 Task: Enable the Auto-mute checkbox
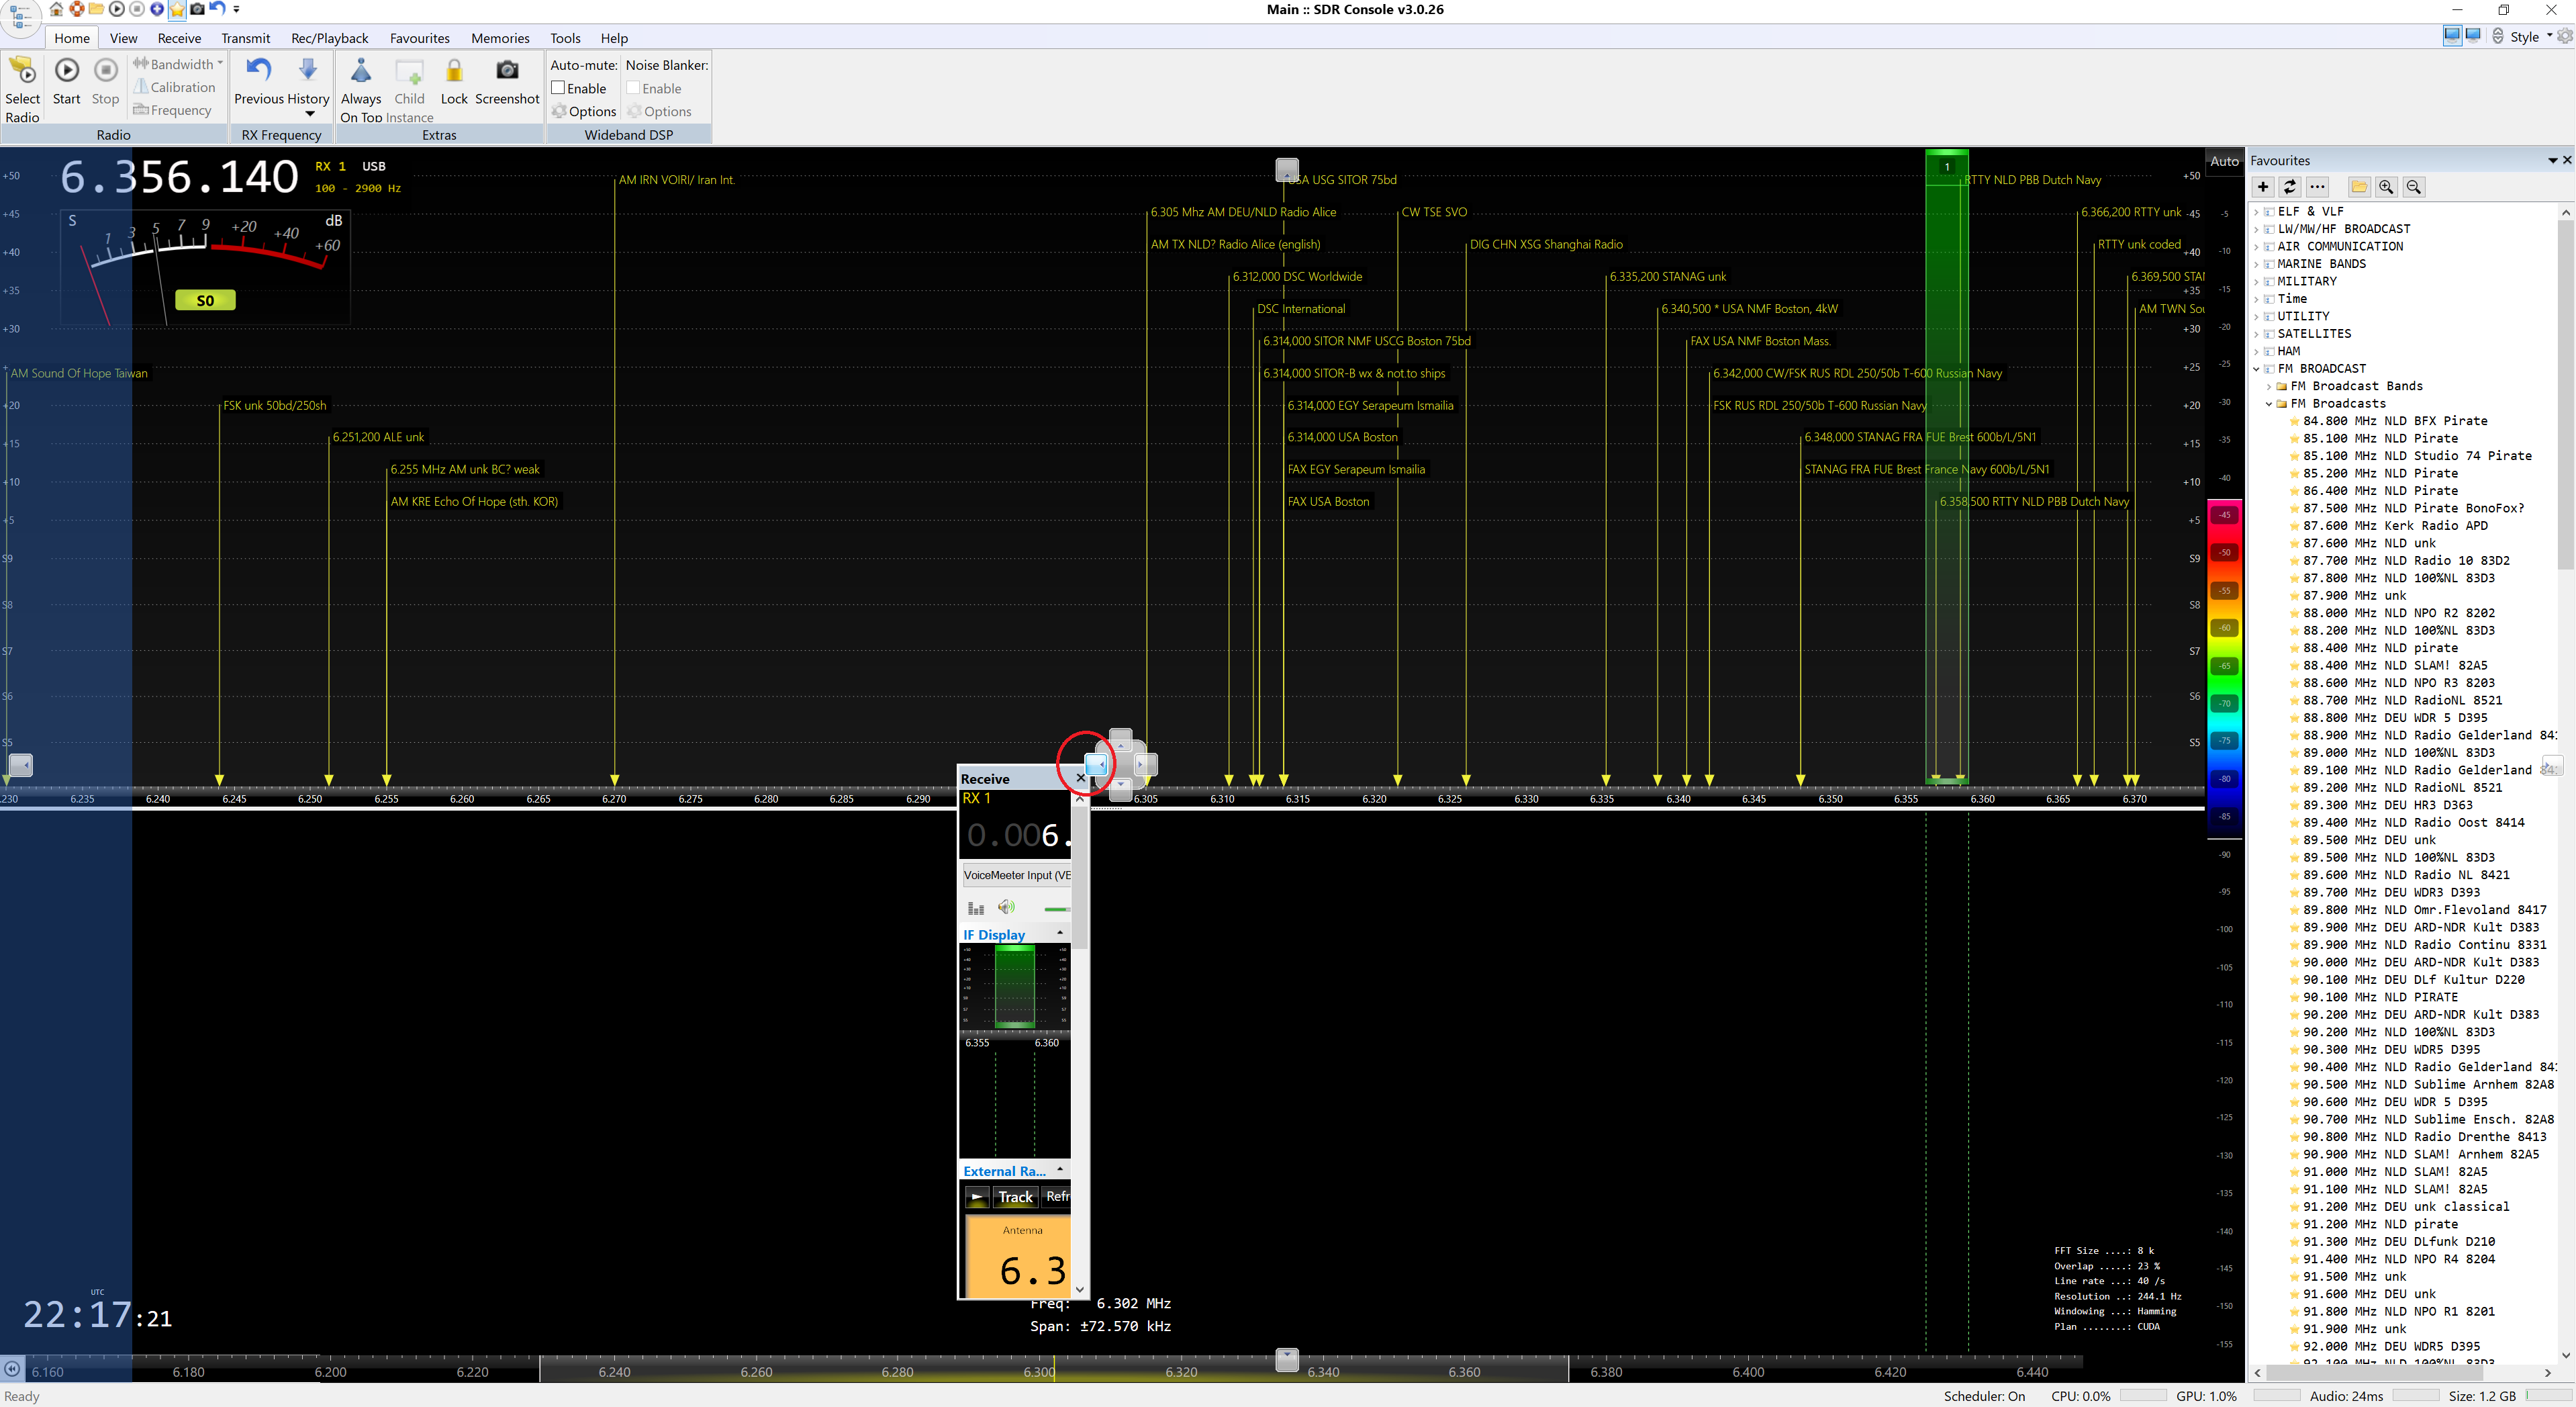(559, 88)
